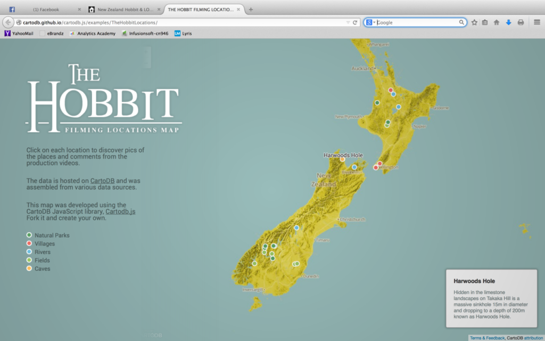Click the Auckland city label on the map
545x341 pixels.
[362, 69]
